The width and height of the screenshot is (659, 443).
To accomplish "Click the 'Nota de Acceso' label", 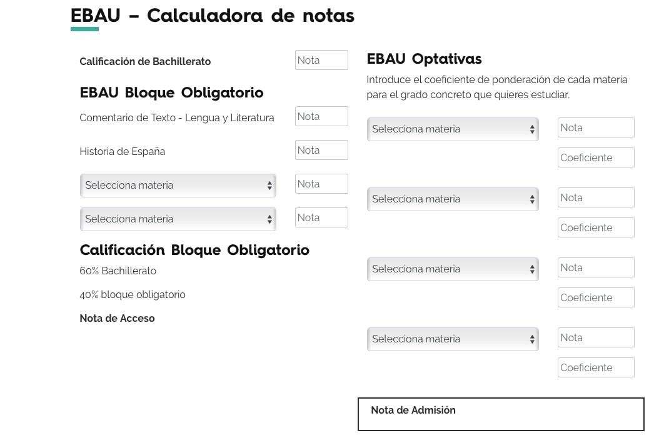I will [x=116, y=318].
